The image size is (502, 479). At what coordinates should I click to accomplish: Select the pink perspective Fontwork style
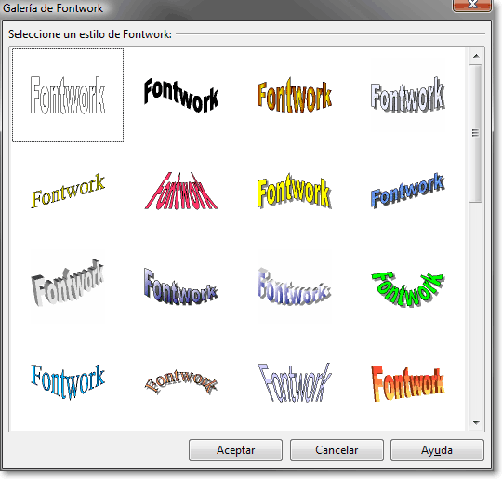click(181, 191)
